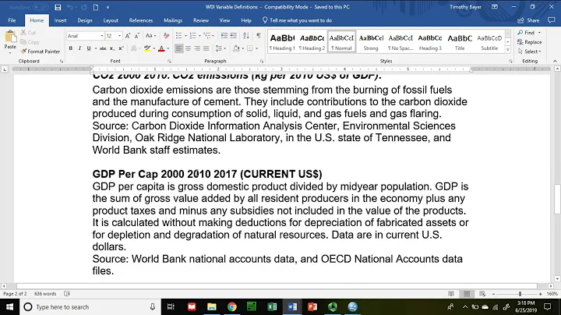This screenshot has height=315, width=561.
Task: Open the font name dropdown
Action: (102, 36)
